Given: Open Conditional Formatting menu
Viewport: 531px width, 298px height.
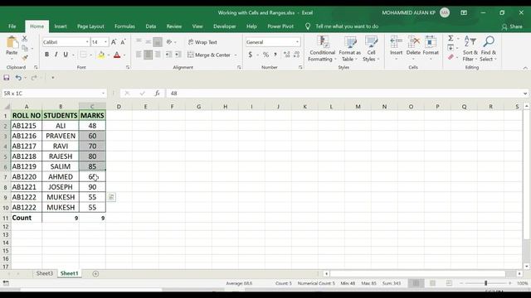Looking at the screenshot, I should point(323,49).
